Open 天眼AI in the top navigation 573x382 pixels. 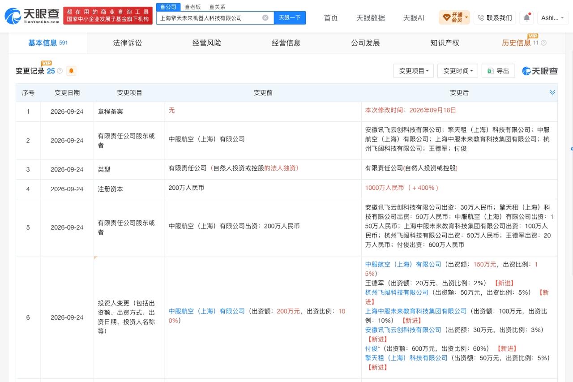point(414,18)
